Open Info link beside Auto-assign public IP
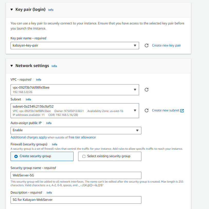The height and width of the screenshot is (209, 209). [x=49, y=123]
